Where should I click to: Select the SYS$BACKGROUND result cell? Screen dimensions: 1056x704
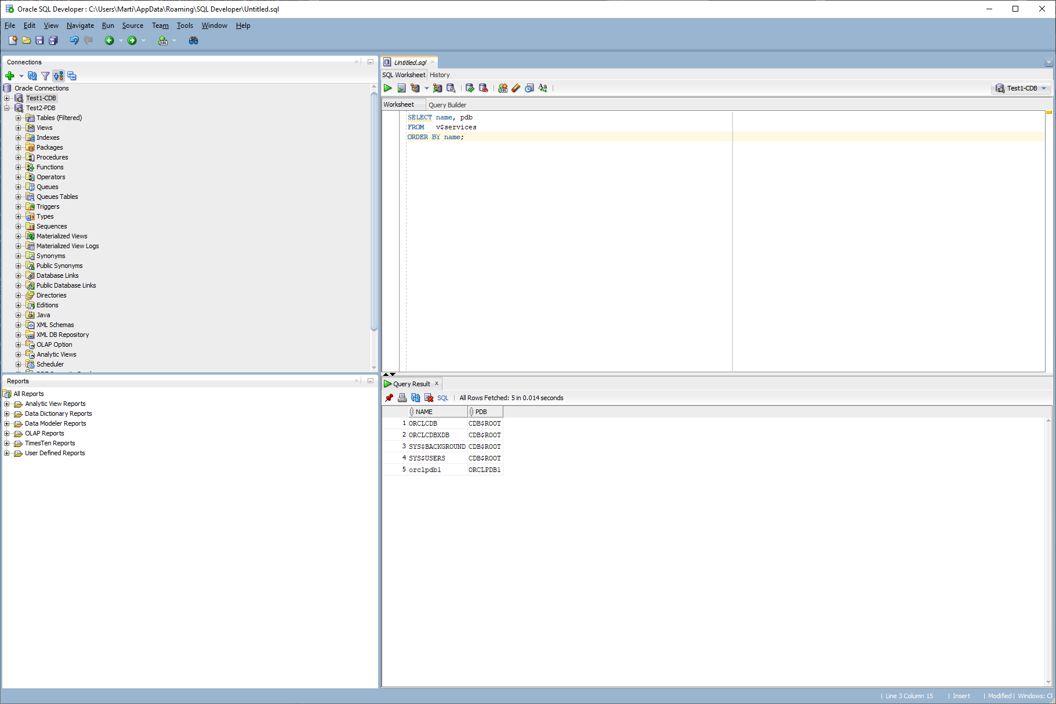[437, 447]
